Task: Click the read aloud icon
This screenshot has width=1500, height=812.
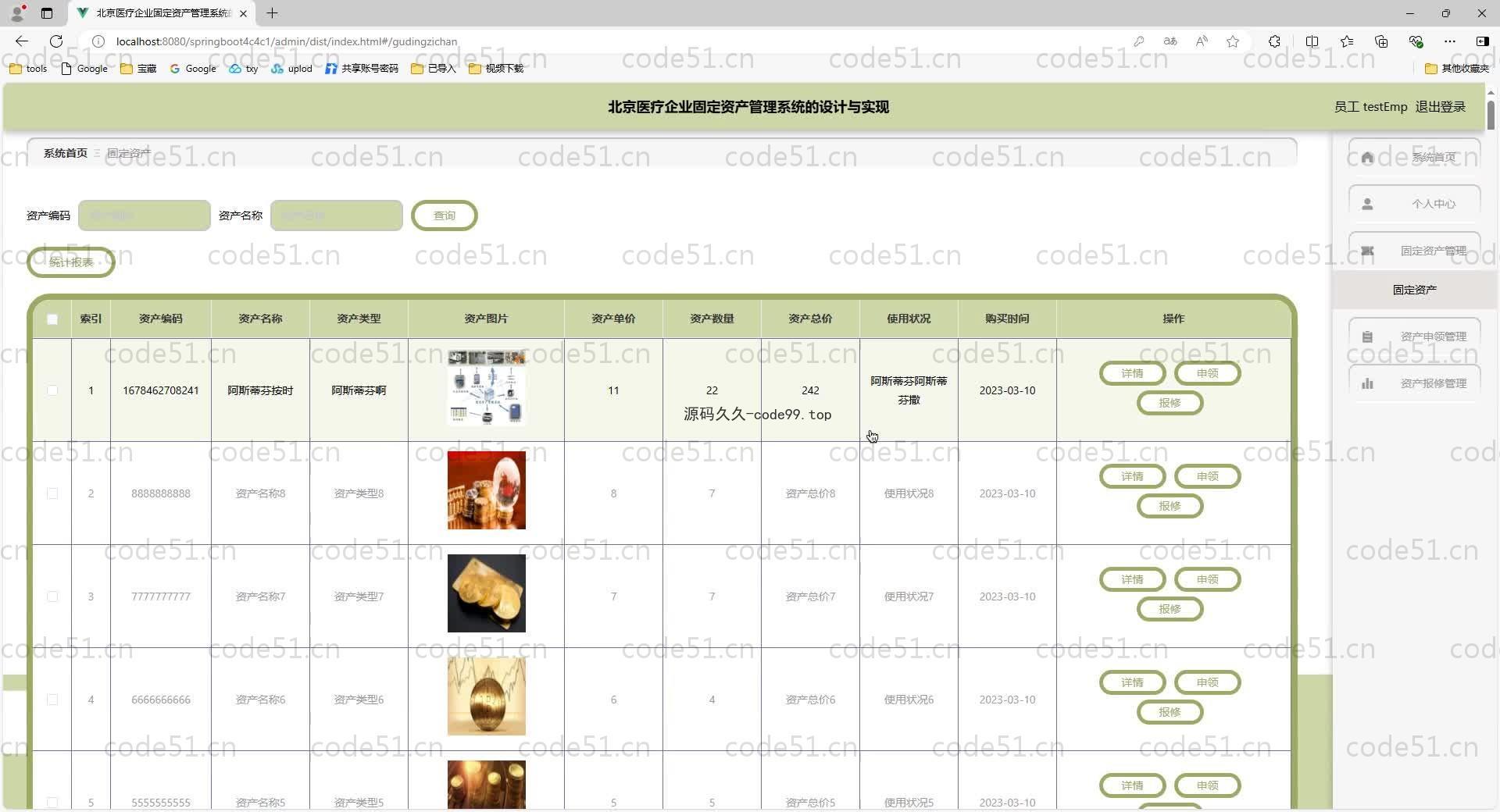Action: point(1202,41)
